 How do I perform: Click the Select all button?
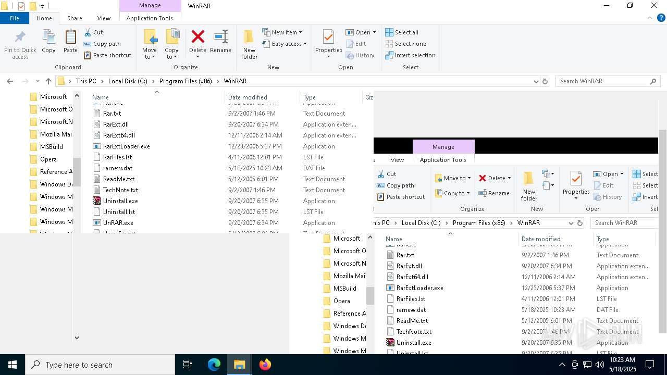pyautogui.click(x=402, y=32)
